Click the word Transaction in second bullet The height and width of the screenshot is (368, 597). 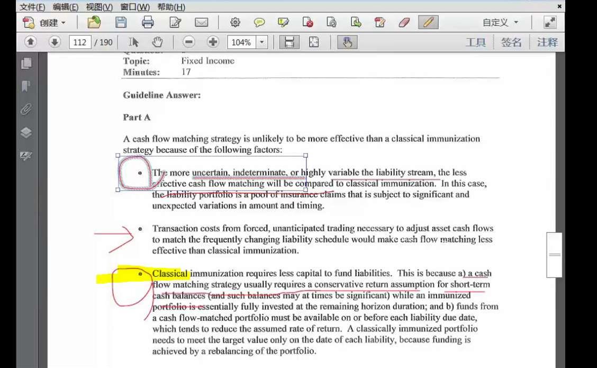click(x=174, y=229)
